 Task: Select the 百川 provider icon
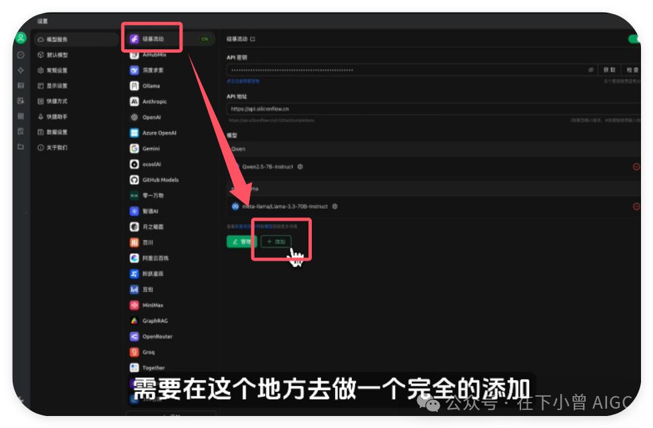pos(134,243)
